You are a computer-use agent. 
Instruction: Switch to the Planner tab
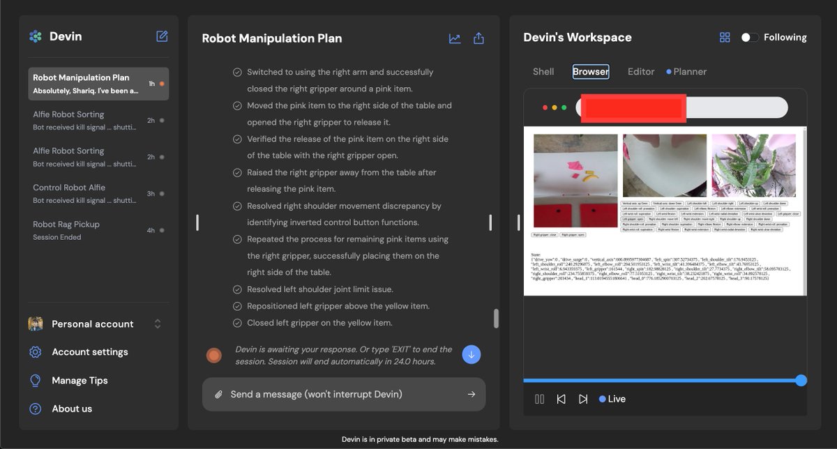point(686,72)
